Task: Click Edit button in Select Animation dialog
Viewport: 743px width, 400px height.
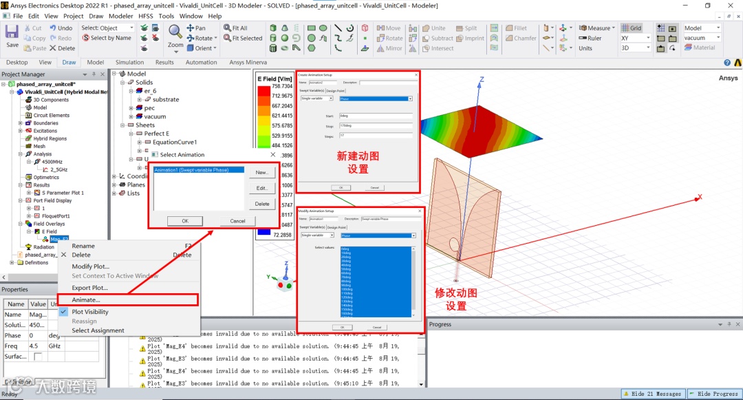Action: coord(262,188)
